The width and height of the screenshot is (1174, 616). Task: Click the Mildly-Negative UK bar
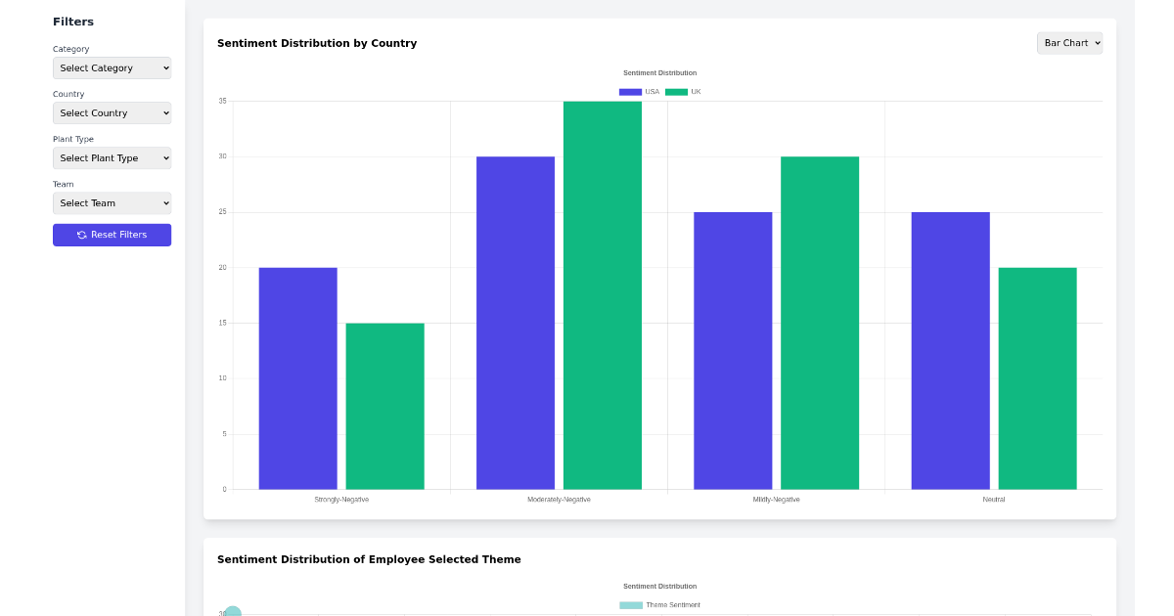coord(820,323)
